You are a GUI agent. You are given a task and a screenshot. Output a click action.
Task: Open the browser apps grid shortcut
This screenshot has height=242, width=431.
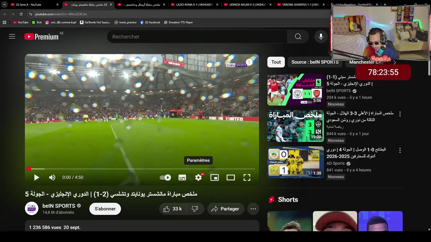pyautogui.click(x=4, y=23)
